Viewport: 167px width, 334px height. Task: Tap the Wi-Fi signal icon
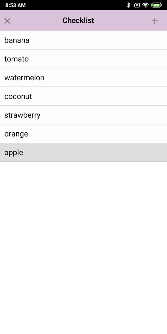[x=145, y=5]
